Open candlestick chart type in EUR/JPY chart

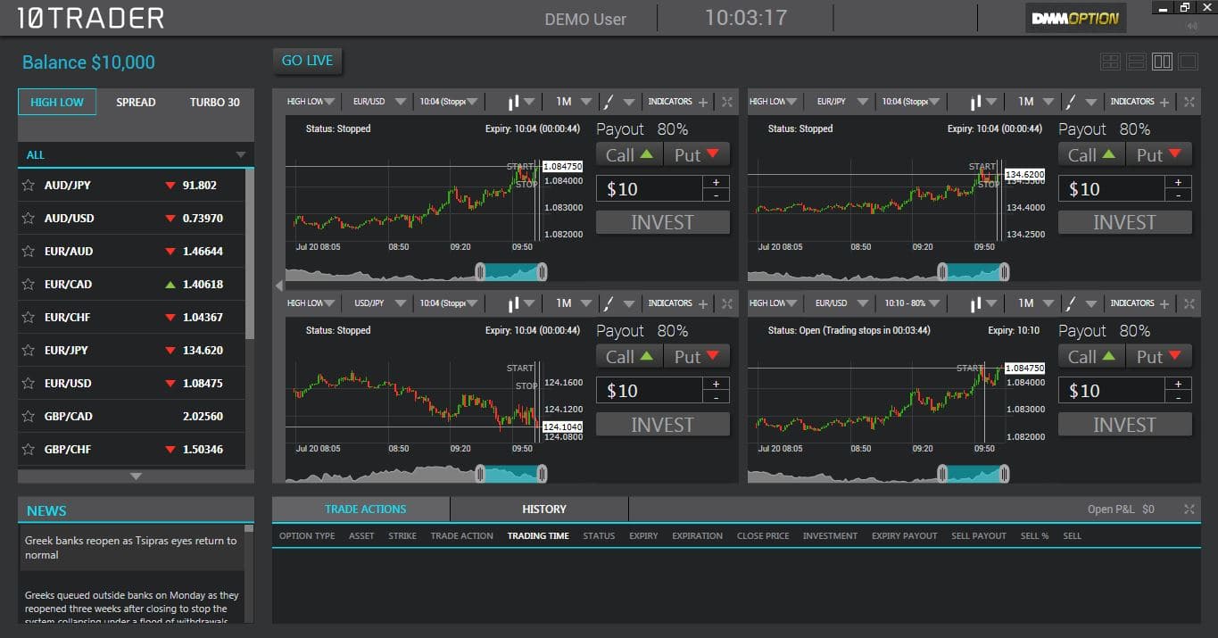point(976,102)
